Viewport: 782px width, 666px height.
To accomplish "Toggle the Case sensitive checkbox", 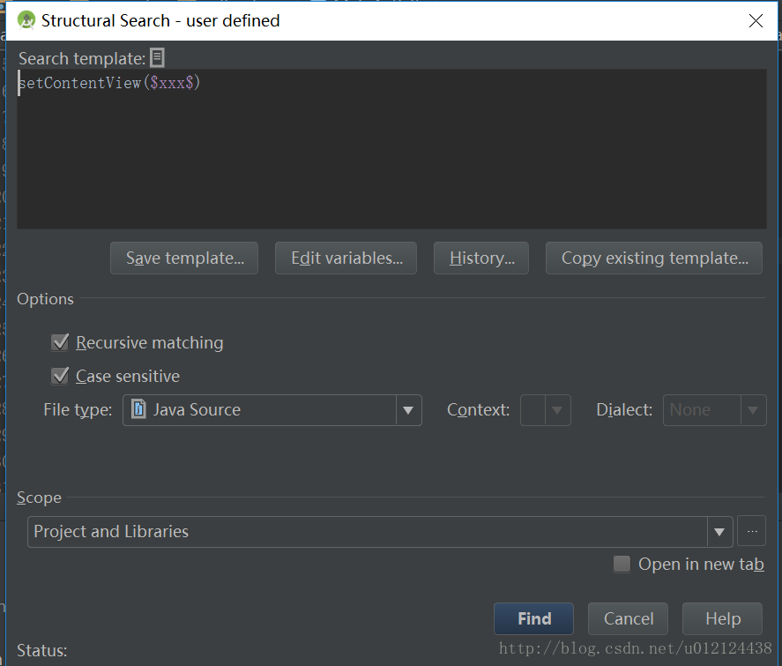I will 60,376.
